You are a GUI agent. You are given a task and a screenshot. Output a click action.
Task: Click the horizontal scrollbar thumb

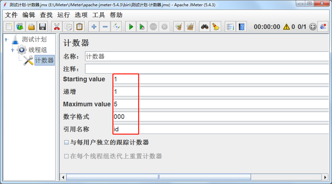tap(158, 177)
